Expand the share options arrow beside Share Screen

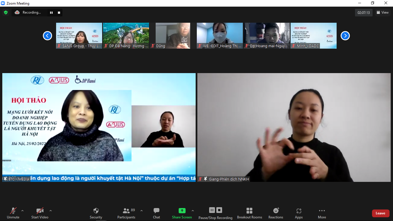coord(193,211)
